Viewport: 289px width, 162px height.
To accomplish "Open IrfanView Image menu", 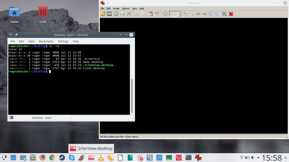I will [116, 8].
